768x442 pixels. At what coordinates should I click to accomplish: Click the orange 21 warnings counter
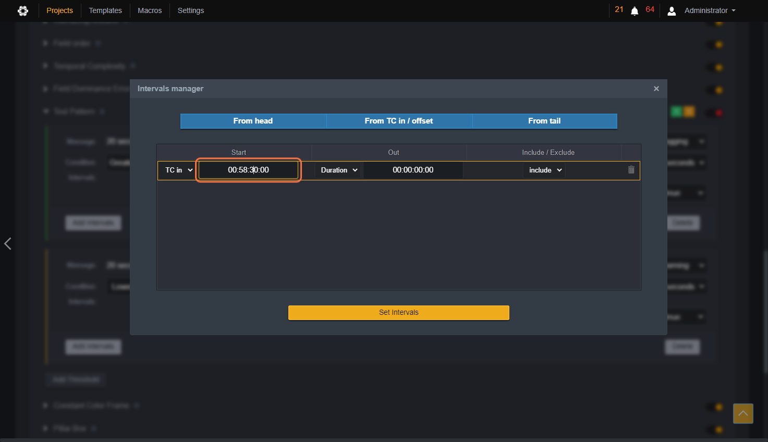(x=619, y=9)
